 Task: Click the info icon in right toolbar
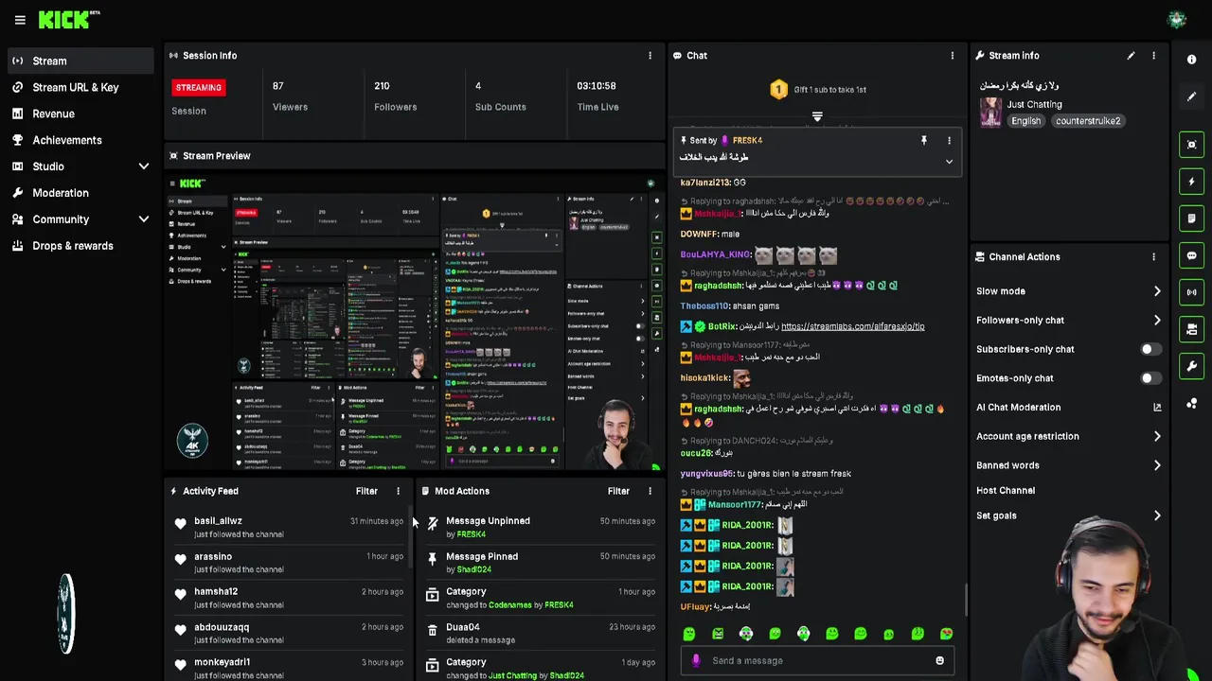click(1192, 60)
